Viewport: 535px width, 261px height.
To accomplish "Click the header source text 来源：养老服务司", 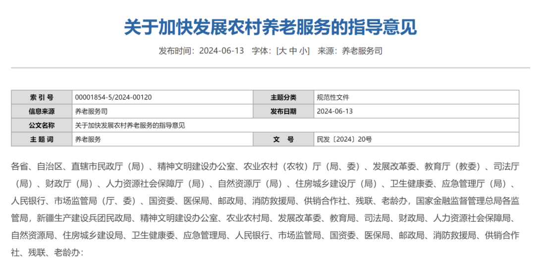I will click(x=350, y=51).
